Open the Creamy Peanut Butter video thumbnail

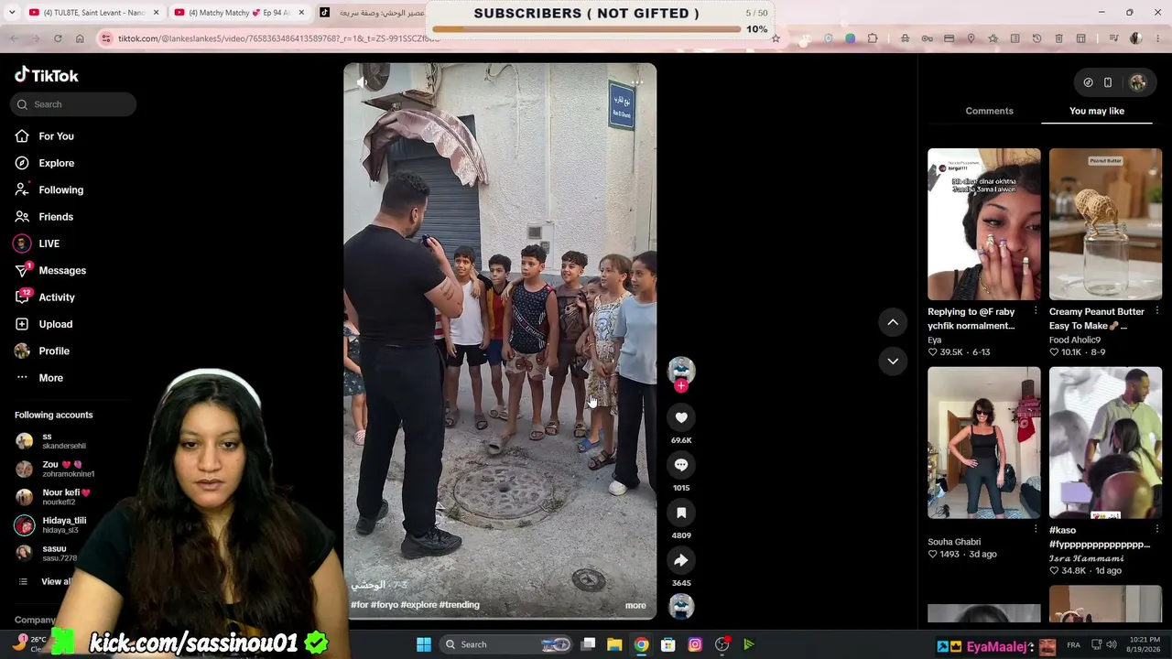[1105, 224]
